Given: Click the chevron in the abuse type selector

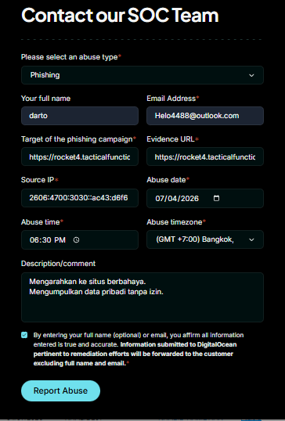Looking at the screenshot, I should pos(251,75).
